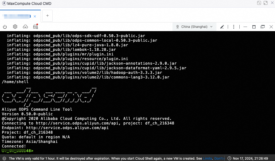275x161 pixels.
Task: Click the location pin in region selector
Action: (x=178, y=27)
